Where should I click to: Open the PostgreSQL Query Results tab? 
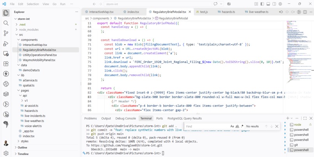pos(185,118)
